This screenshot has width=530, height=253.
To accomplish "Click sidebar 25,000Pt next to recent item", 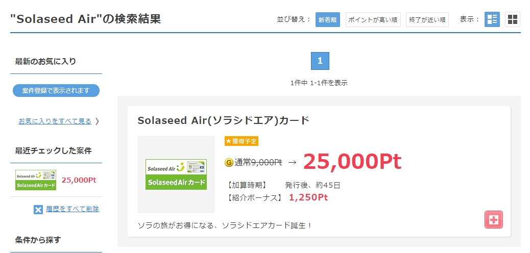I will [79, 180].
